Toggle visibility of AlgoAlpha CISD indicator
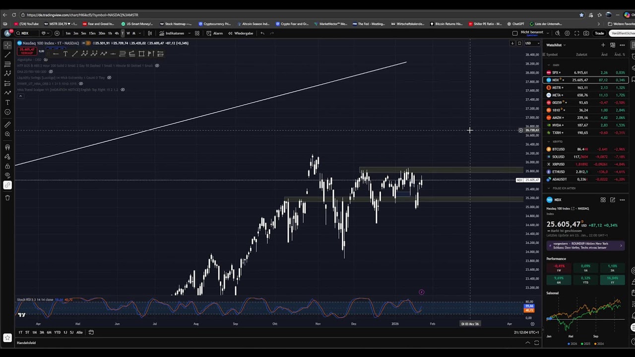This screenshot has width=635, height=357. (x=46, y=59)
